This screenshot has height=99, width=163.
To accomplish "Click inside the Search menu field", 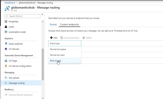I will click(22, 16).
